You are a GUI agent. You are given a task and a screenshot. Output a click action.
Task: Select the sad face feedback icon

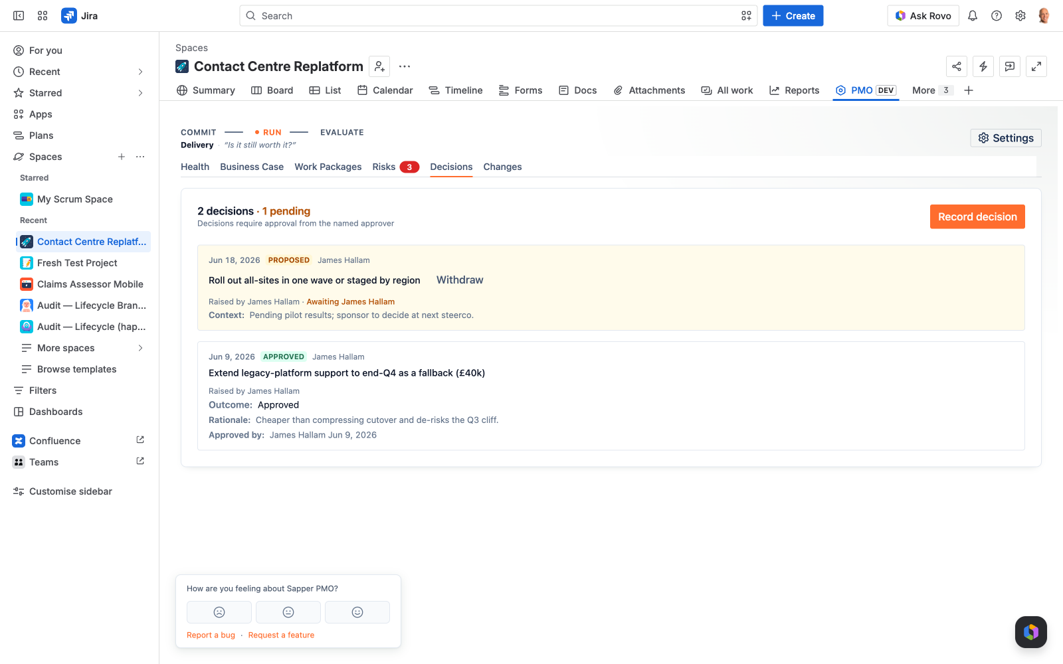coord(219,612)
